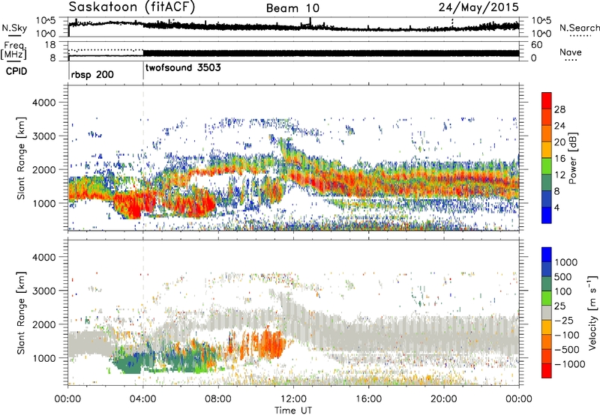
Task: Click the orange negative-velocity patch near 11:00
Action: tap(272, 343)
